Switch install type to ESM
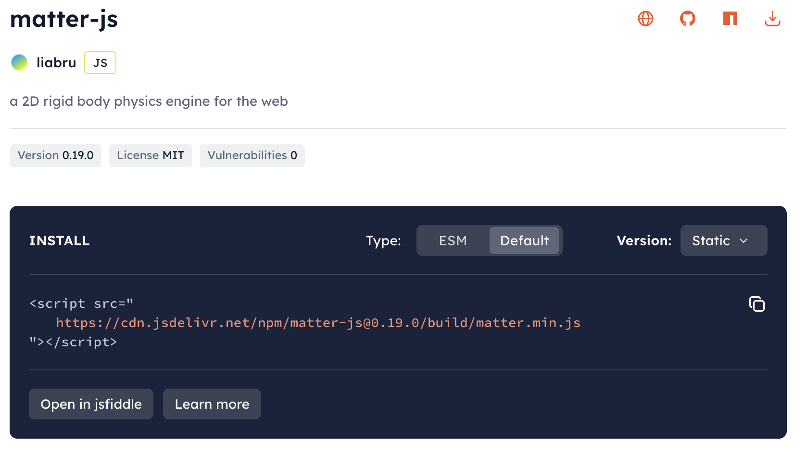The height and width of the screenshot is (455, 807). click(453, 240)
